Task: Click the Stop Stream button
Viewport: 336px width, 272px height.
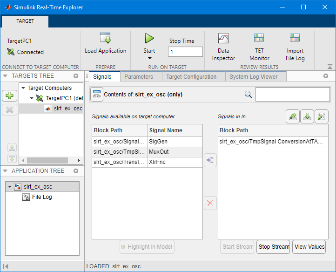Action: coord(273,247)
